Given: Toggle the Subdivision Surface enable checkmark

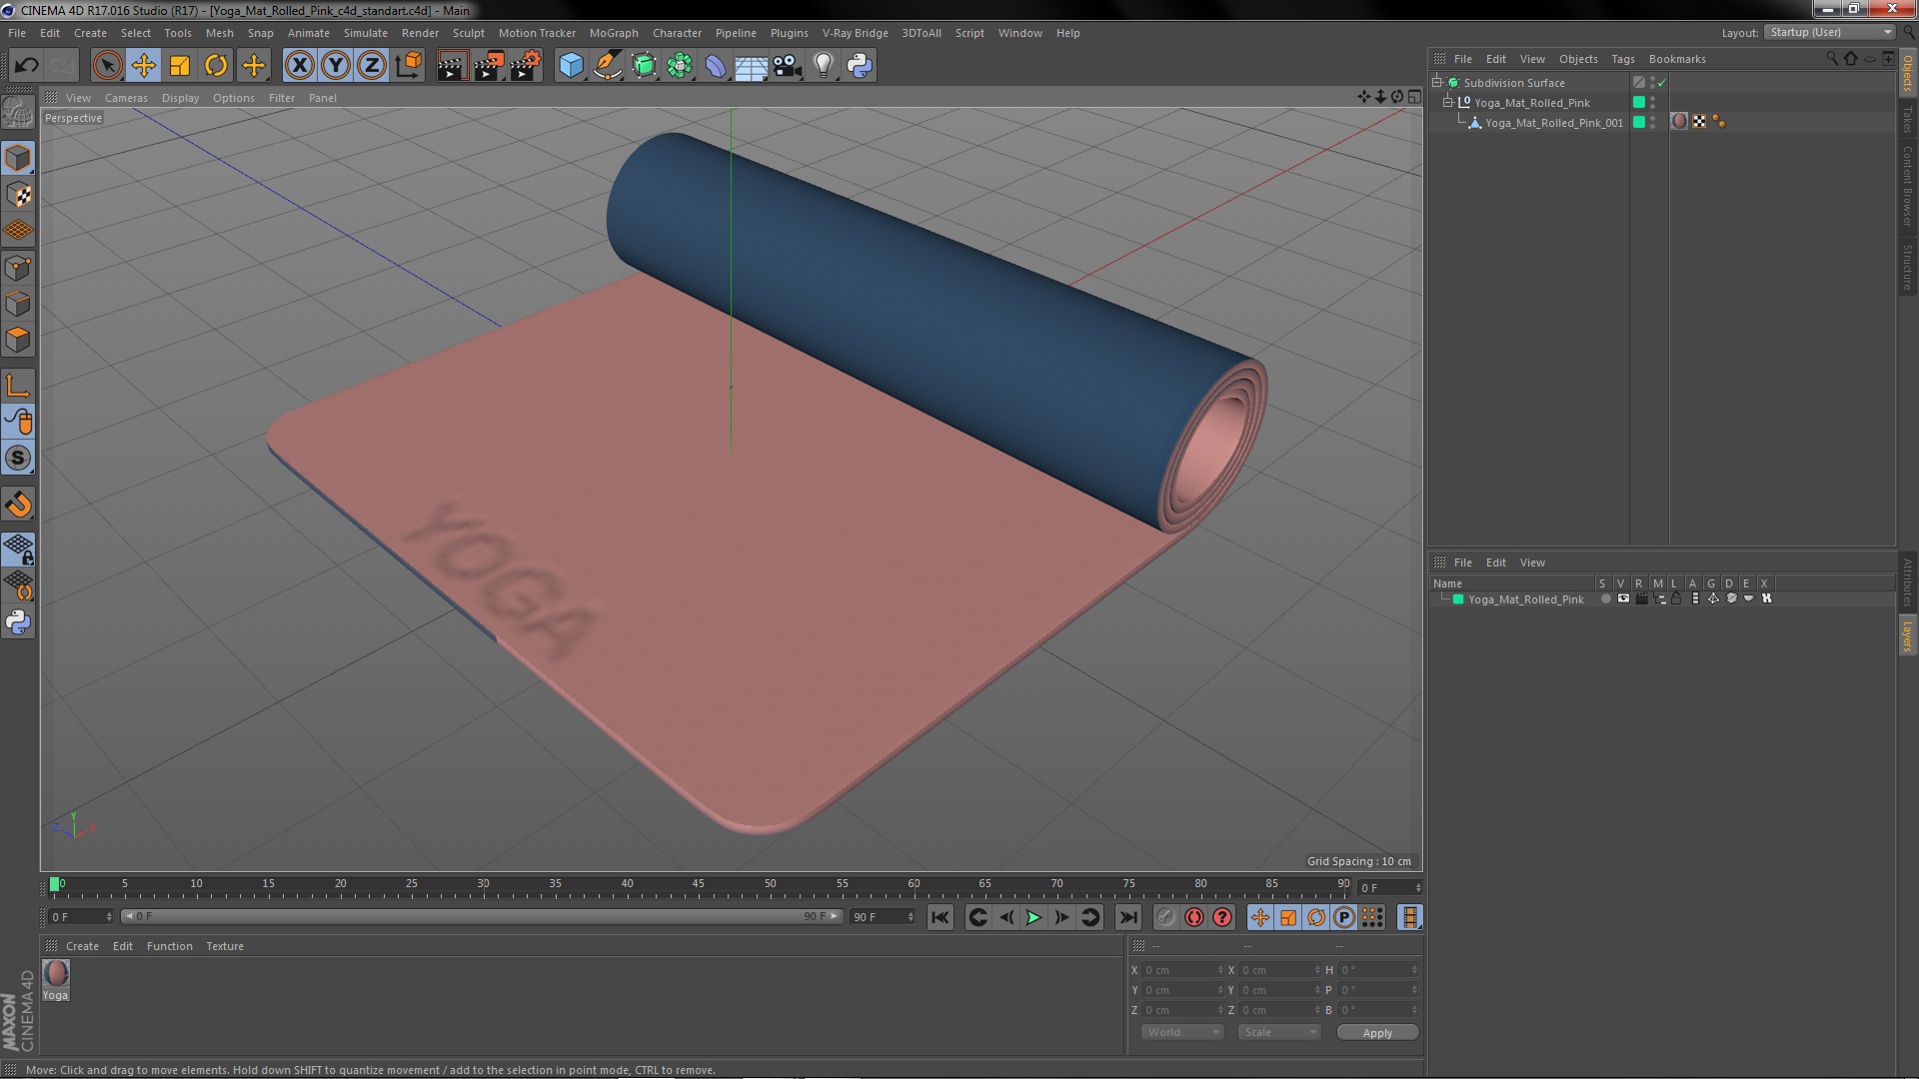Looking at the screenshot, I should (x=1662, y=83).
